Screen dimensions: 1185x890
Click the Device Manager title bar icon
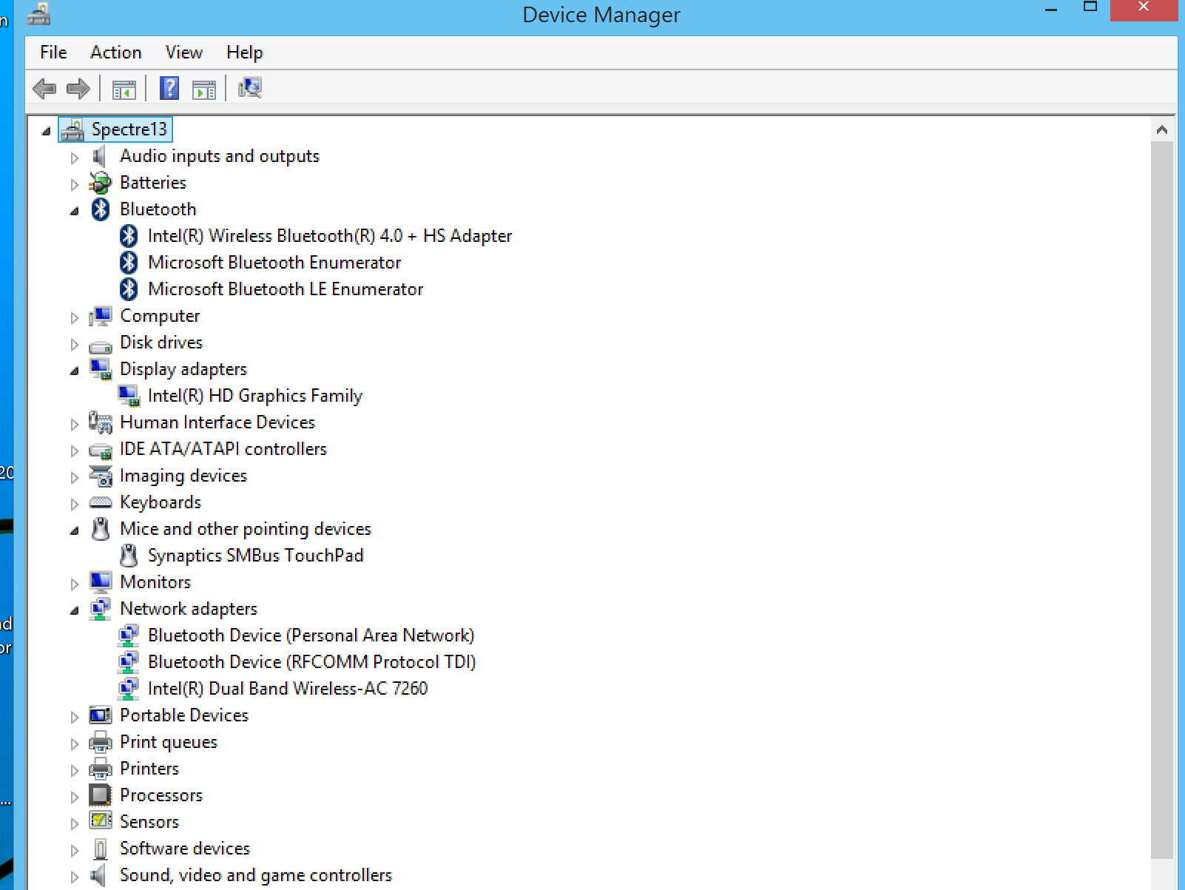[x=38, y=13]
